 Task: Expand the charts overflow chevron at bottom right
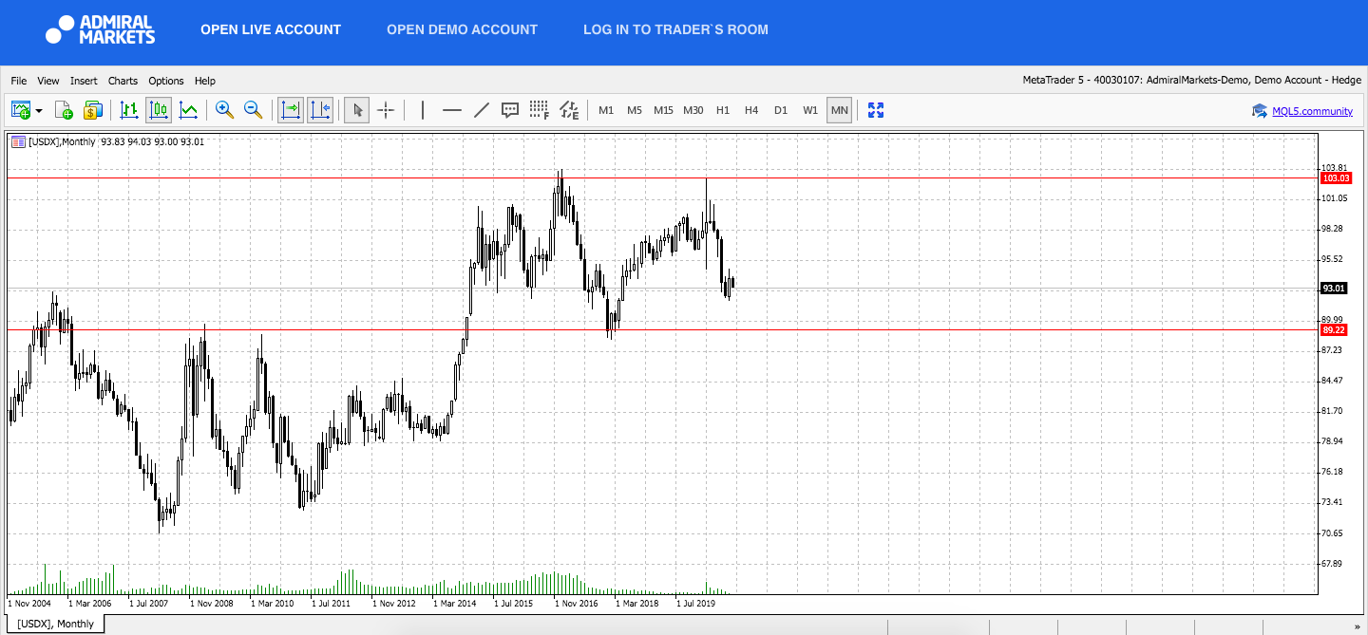(1357, 624)
